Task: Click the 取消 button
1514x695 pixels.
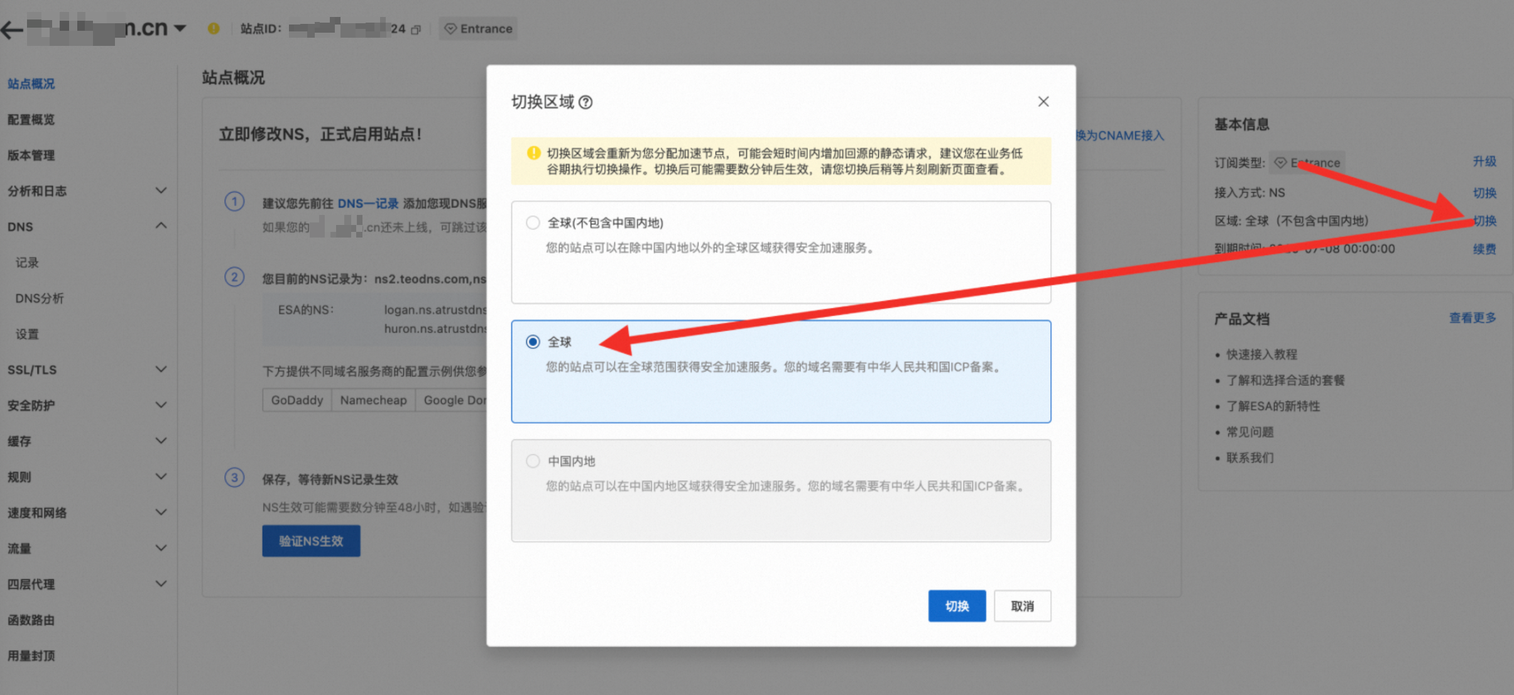Action: [x=1022, y=606]
